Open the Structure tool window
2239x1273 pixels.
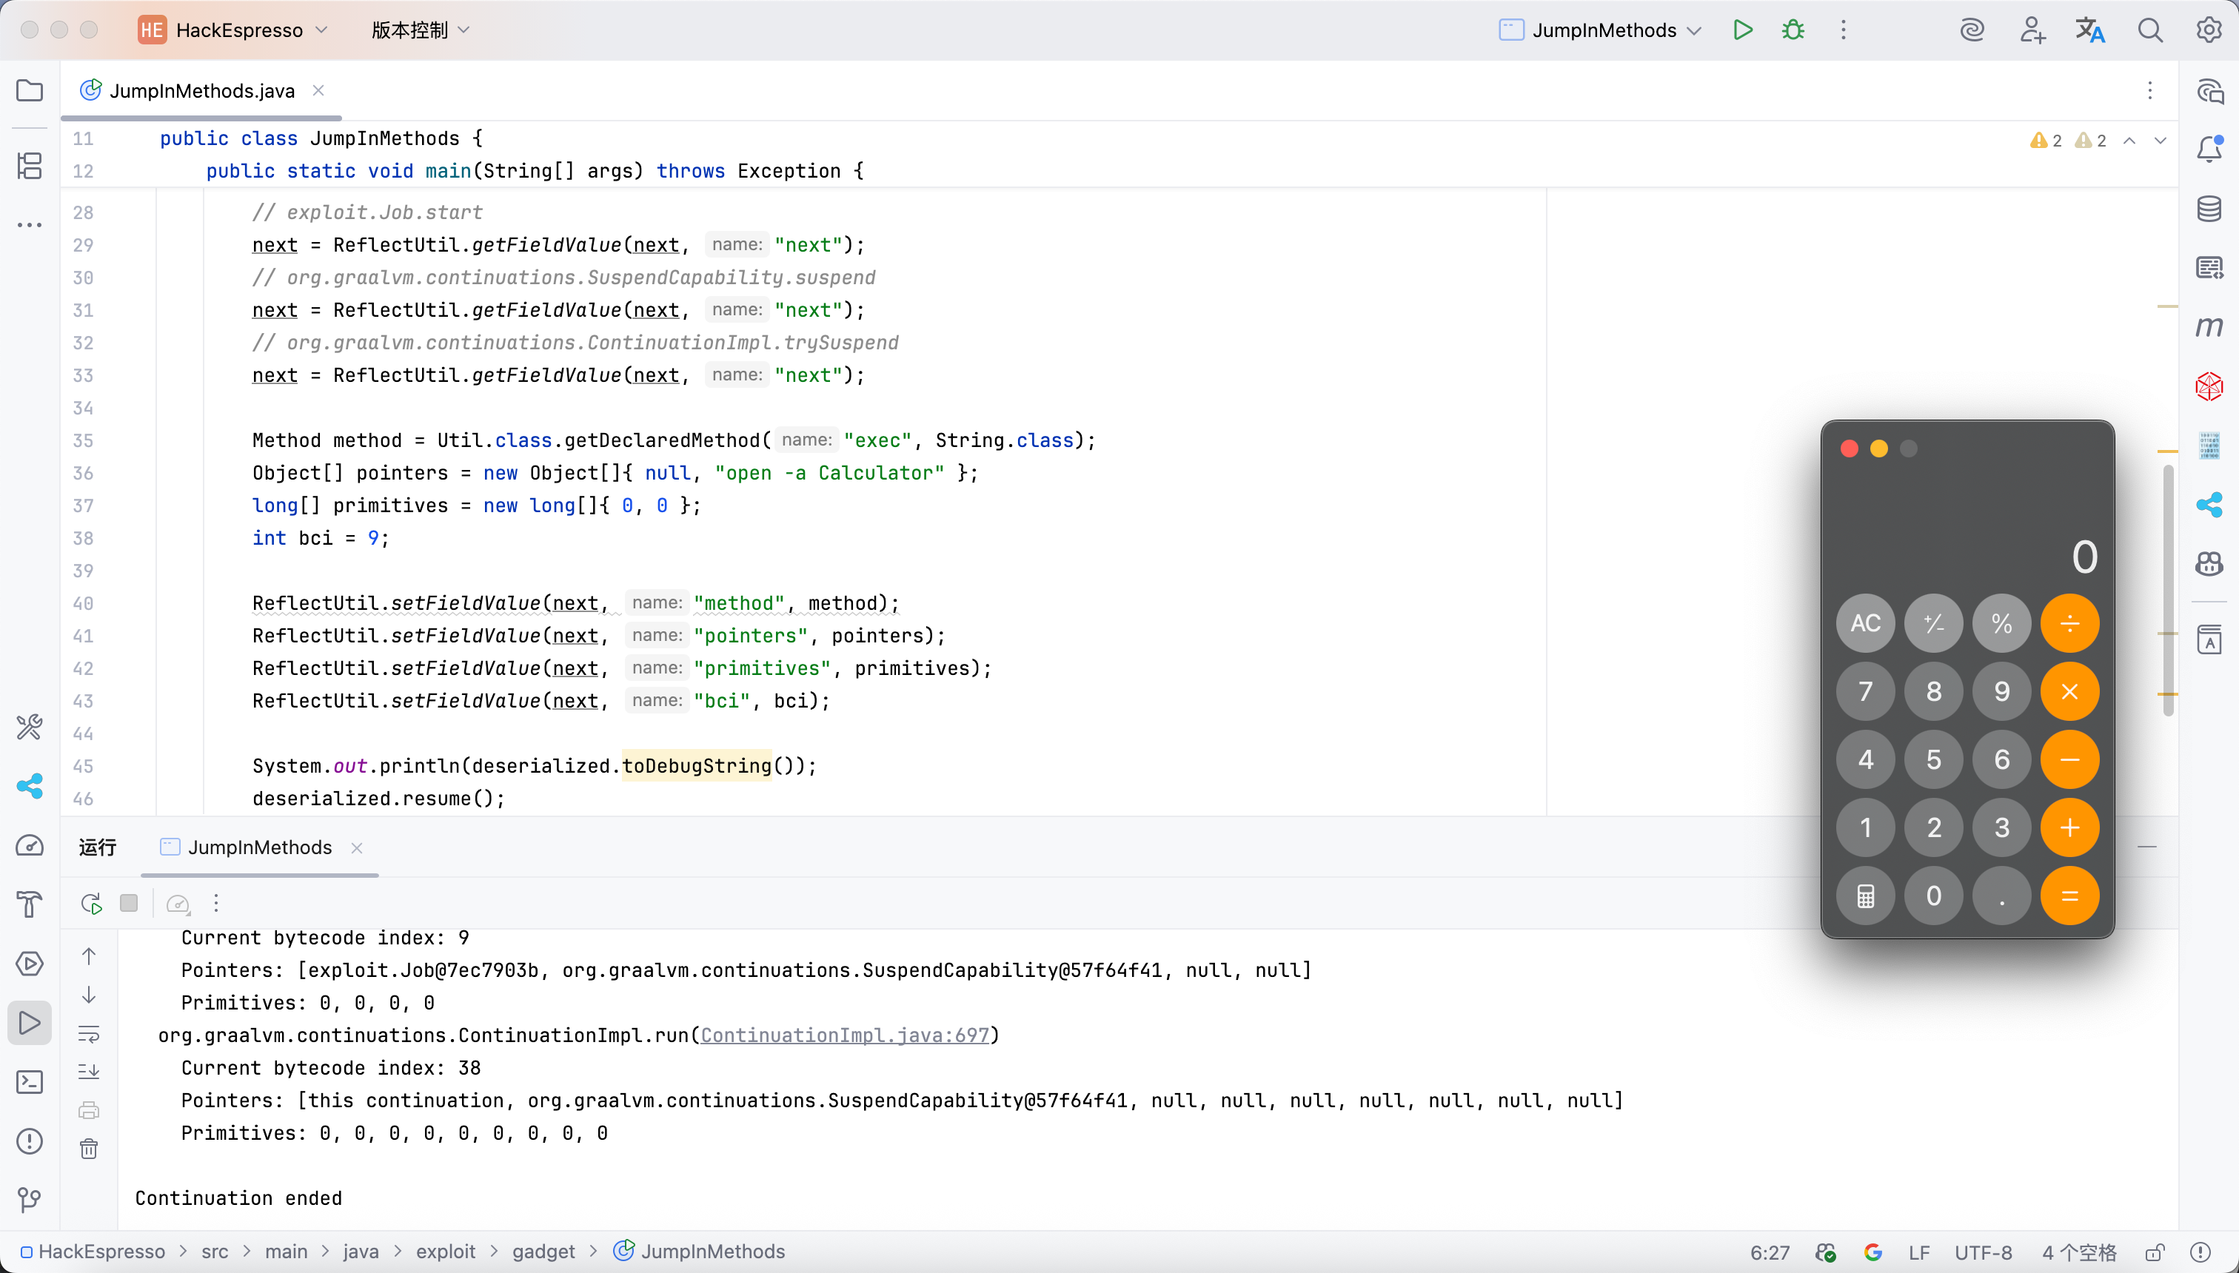click(30, 166)
